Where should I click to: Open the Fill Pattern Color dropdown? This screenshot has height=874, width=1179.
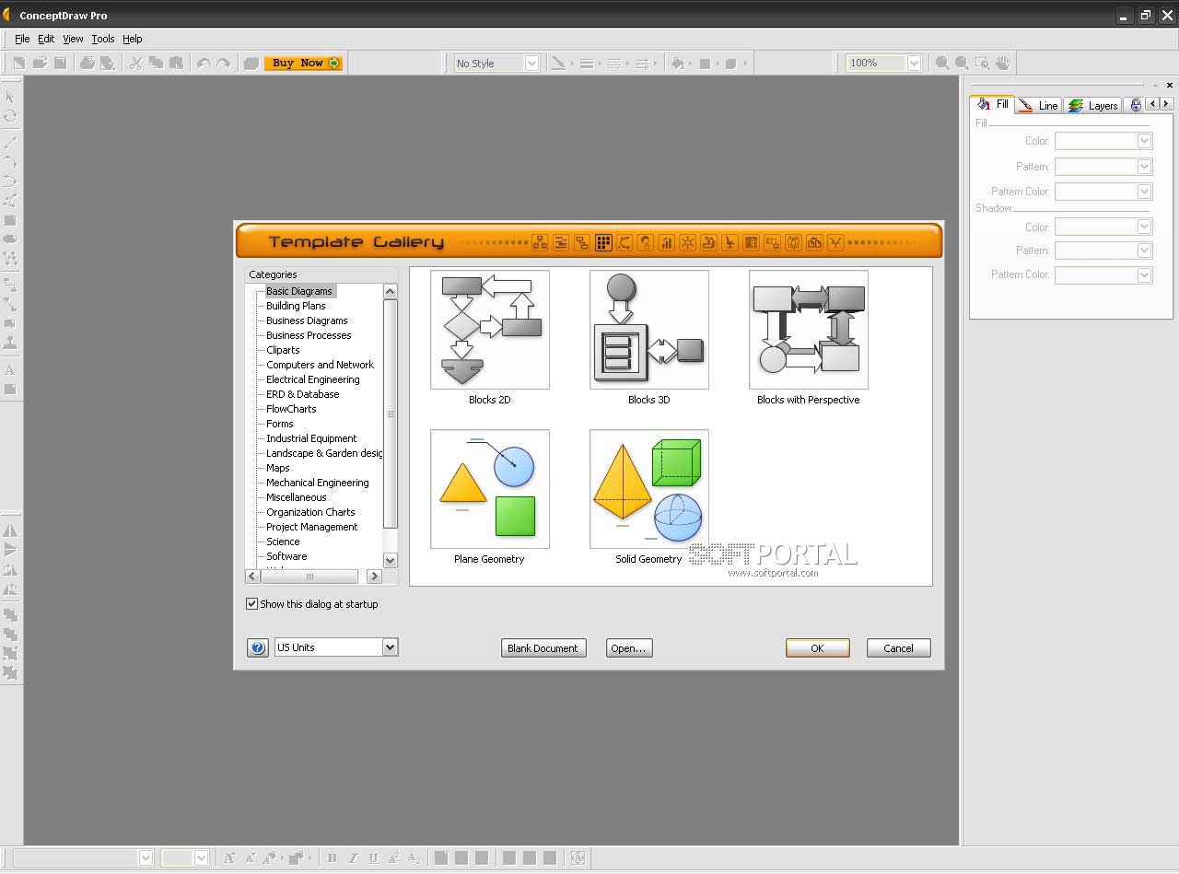[1144, 192]
